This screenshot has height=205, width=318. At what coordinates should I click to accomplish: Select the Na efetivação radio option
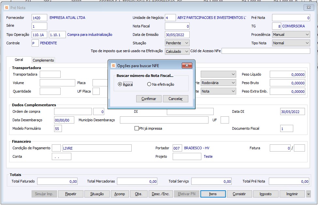point(149,84)
